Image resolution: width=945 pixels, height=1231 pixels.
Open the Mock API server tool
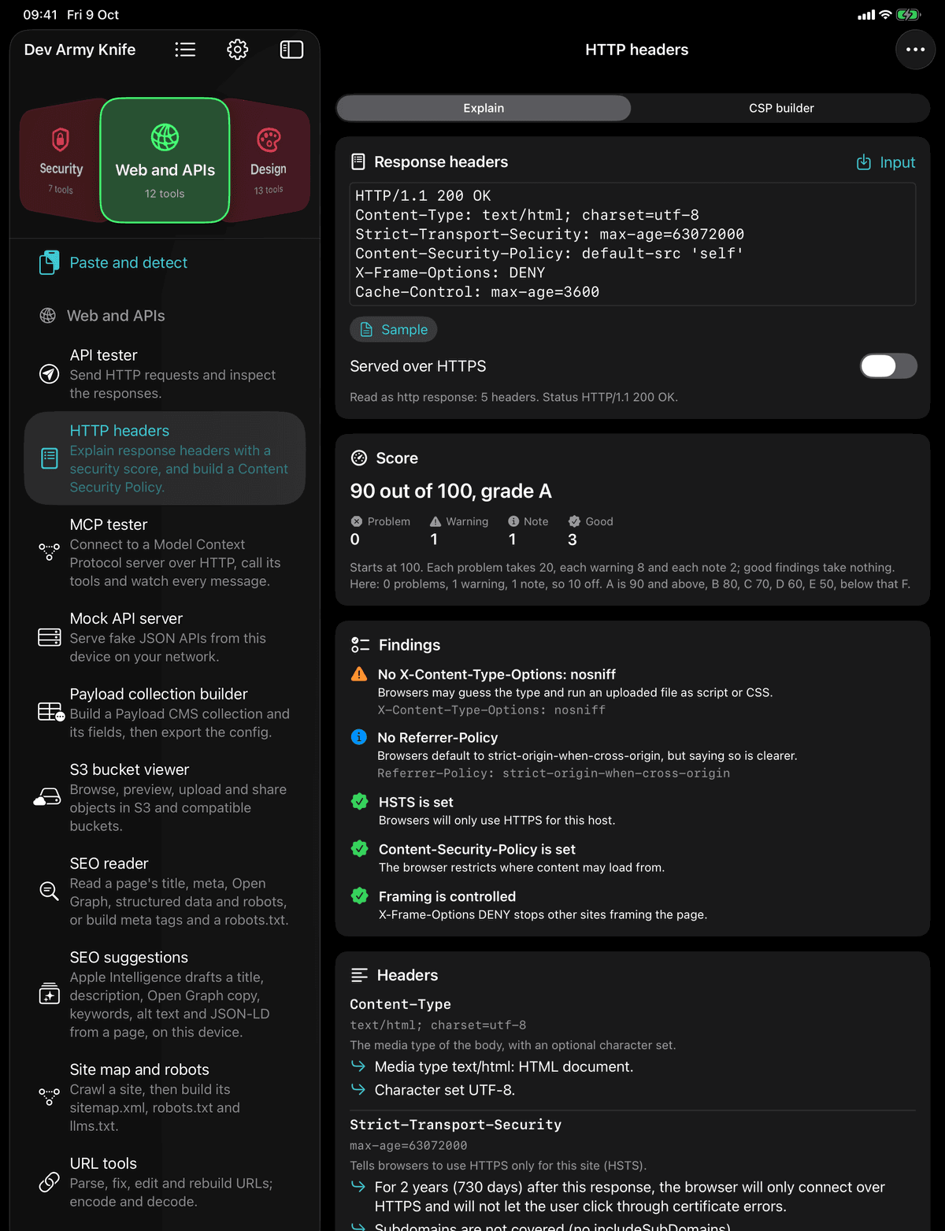click(165, 637)
